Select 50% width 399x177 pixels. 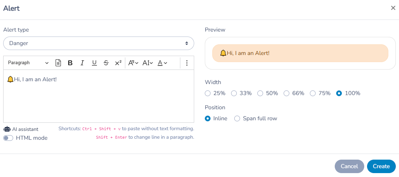[260, 93]
